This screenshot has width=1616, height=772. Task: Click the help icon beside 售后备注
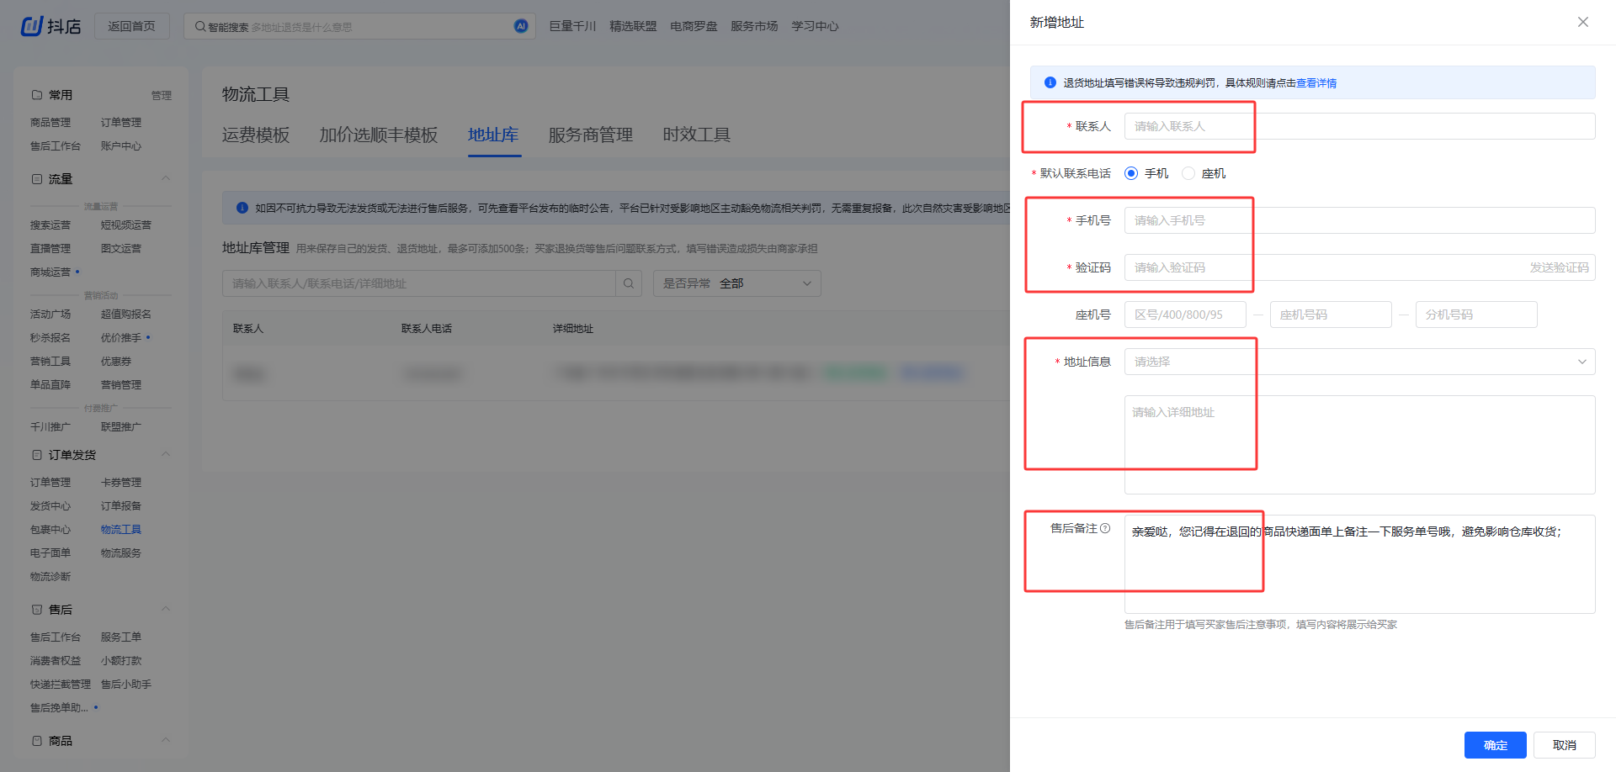pos(1105,528)
